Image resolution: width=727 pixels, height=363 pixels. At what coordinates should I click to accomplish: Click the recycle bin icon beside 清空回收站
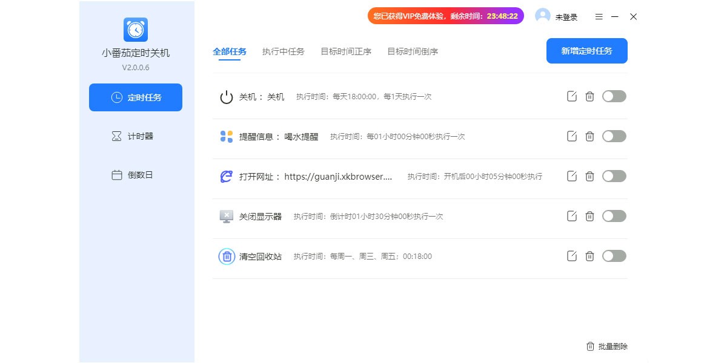coord(226,256)
